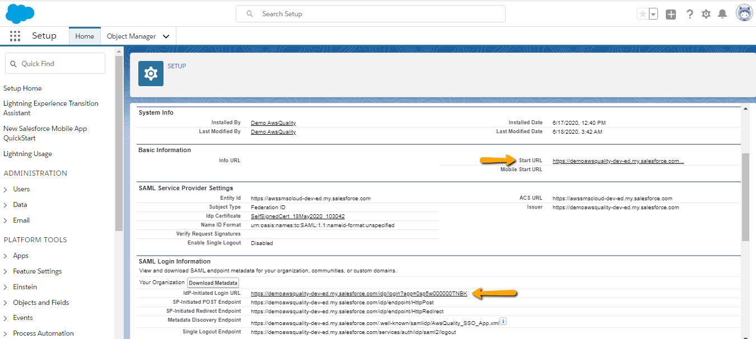The image size is (756, 339).
Task: Open the Help question mark icon
Action: click(x=690, y=15)
